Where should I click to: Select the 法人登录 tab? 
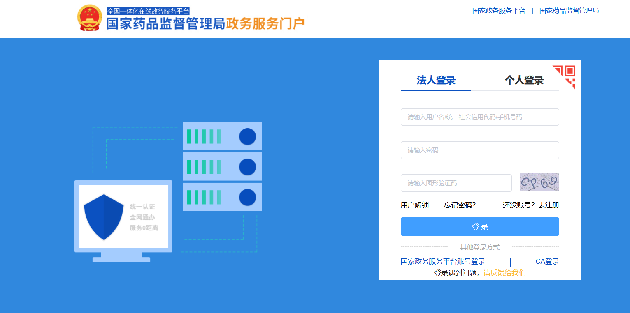[x=436, y=80]
